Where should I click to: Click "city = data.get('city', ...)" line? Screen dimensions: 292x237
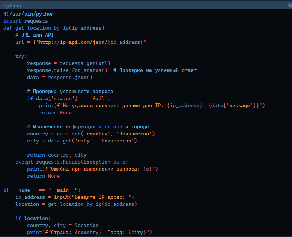point(82,141)
